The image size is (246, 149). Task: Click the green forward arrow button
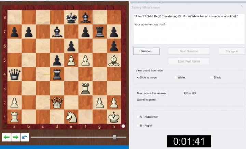click(16, 137)
